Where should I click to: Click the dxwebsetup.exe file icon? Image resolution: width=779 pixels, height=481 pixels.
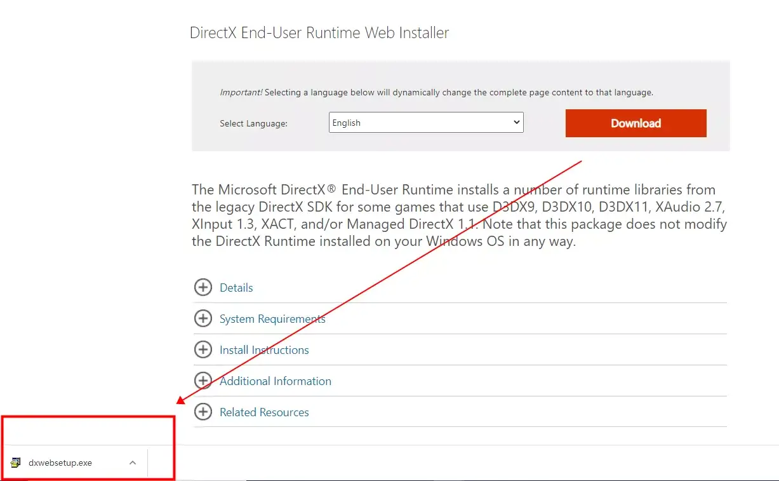tap(16, 463)
